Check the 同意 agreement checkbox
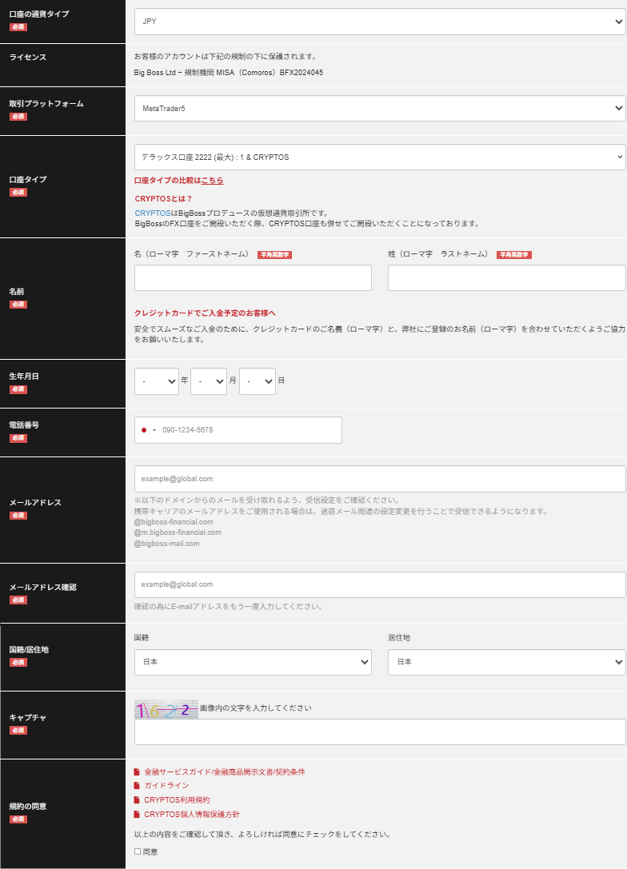The height and width of the screenshot is (869, 627). 138,852
